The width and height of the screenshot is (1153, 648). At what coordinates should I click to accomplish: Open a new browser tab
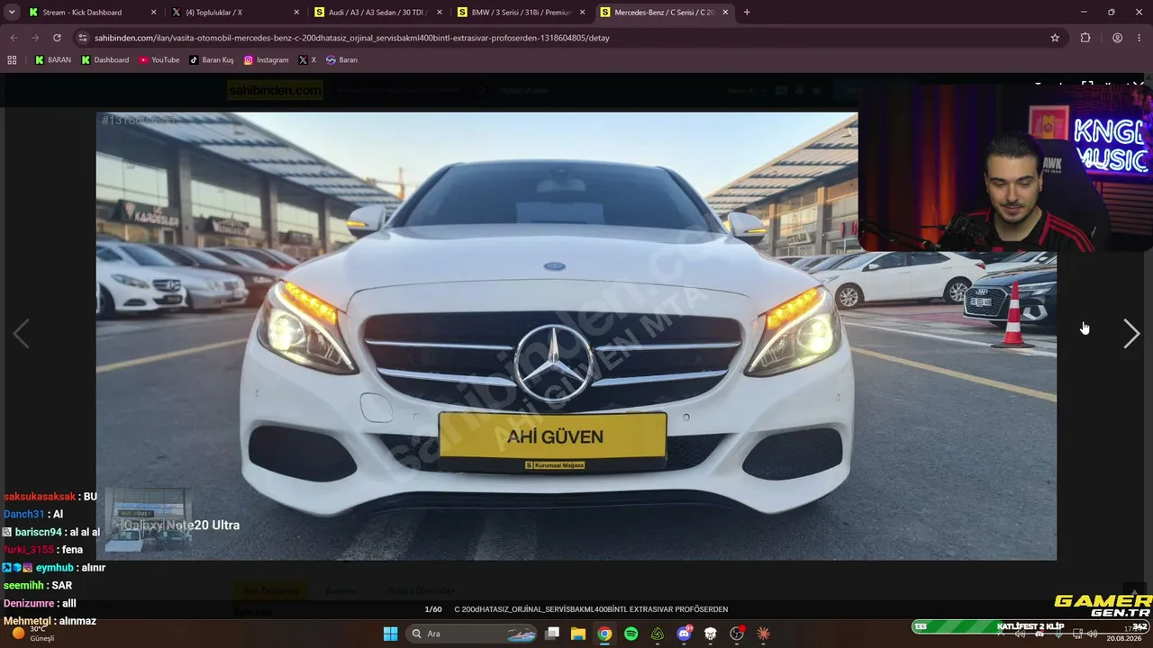click(x=747, y=13)
